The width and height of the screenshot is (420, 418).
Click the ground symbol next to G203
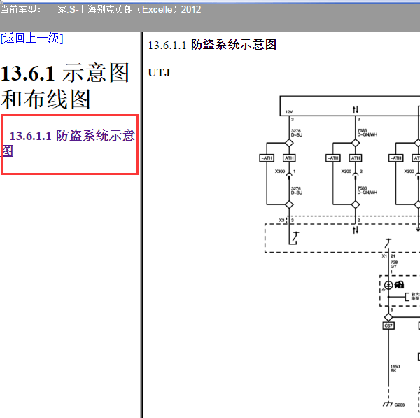pos(388,404)
